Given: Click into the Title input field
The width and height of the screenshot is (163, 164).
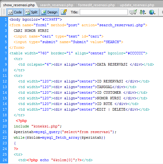Looking at the screenshot, I should pos(104,12).
